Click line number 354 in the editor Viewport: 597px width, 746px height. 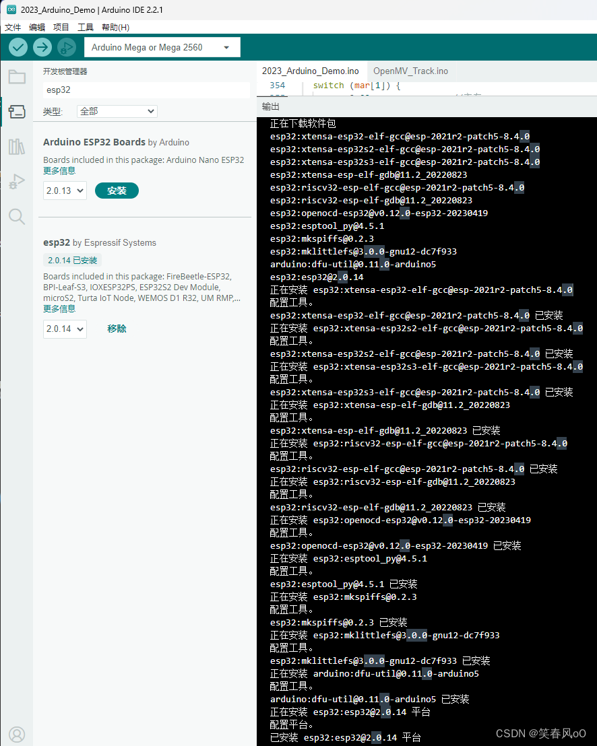point(278,85)
